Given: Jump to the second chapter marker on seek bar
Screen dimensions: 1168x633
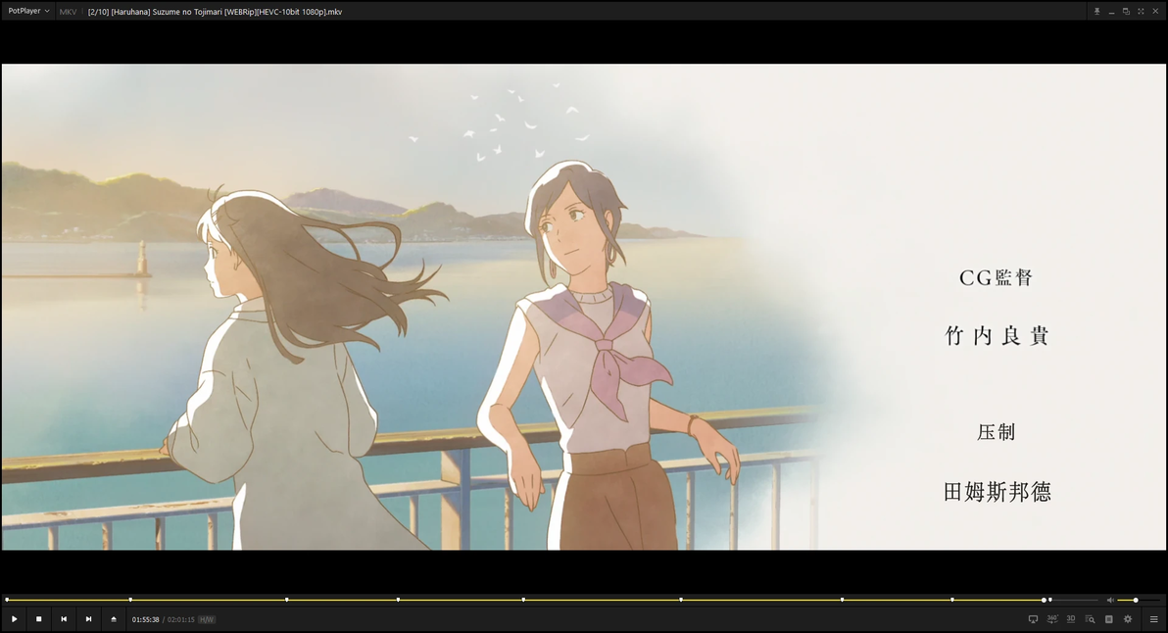Looking at the screenshot, I should [130, 600].
